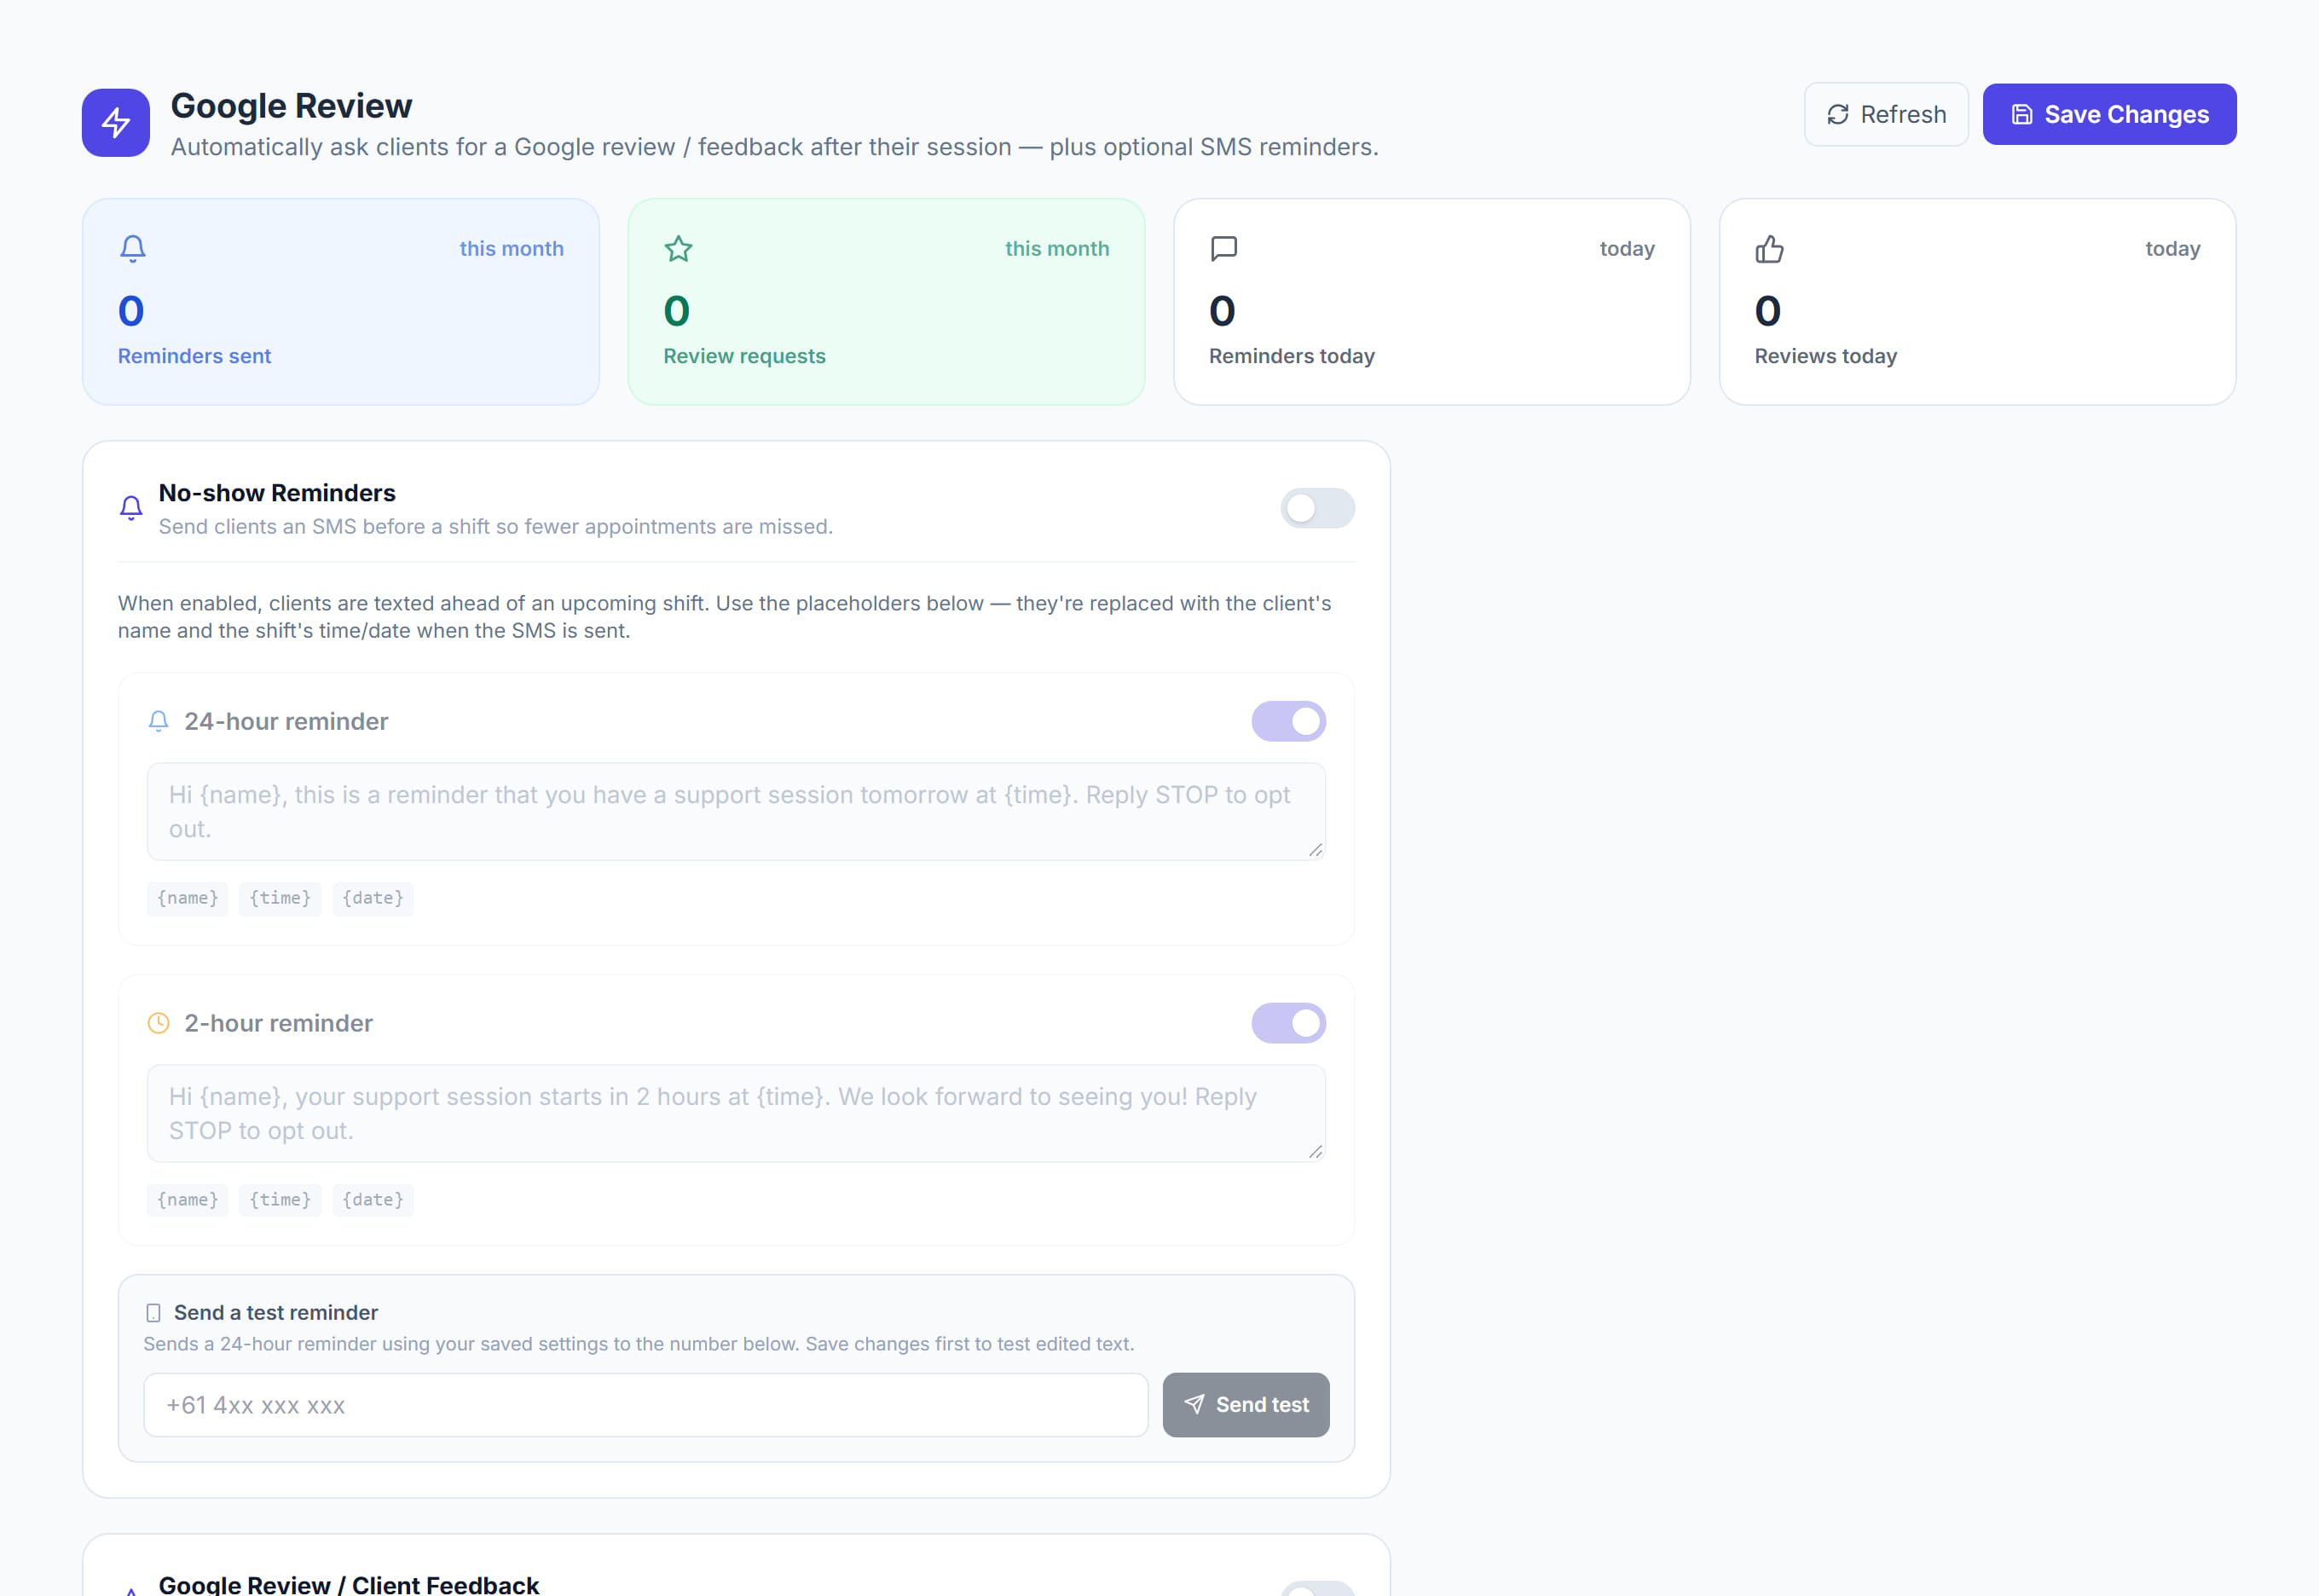Insert {time} placeholder in 2-hour reminder
Viewport: 2319px width, 1596px height.
tap(280, 1200)
